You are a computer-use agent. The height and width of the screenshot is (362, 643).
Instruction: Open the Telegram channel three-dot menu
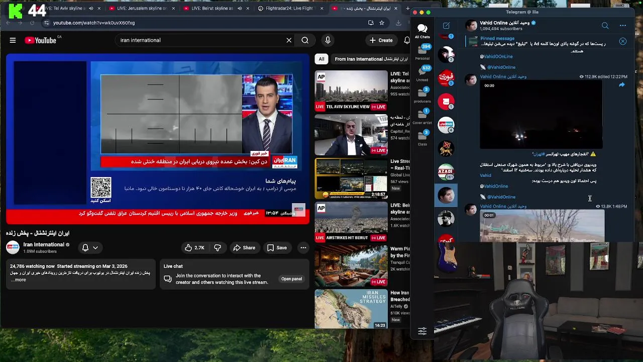pos(623,26)
